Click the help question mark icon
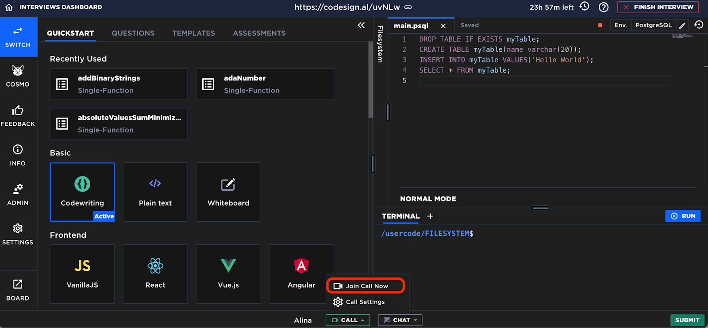The height and width of the screenshot is (328, 708). [603, 7]
